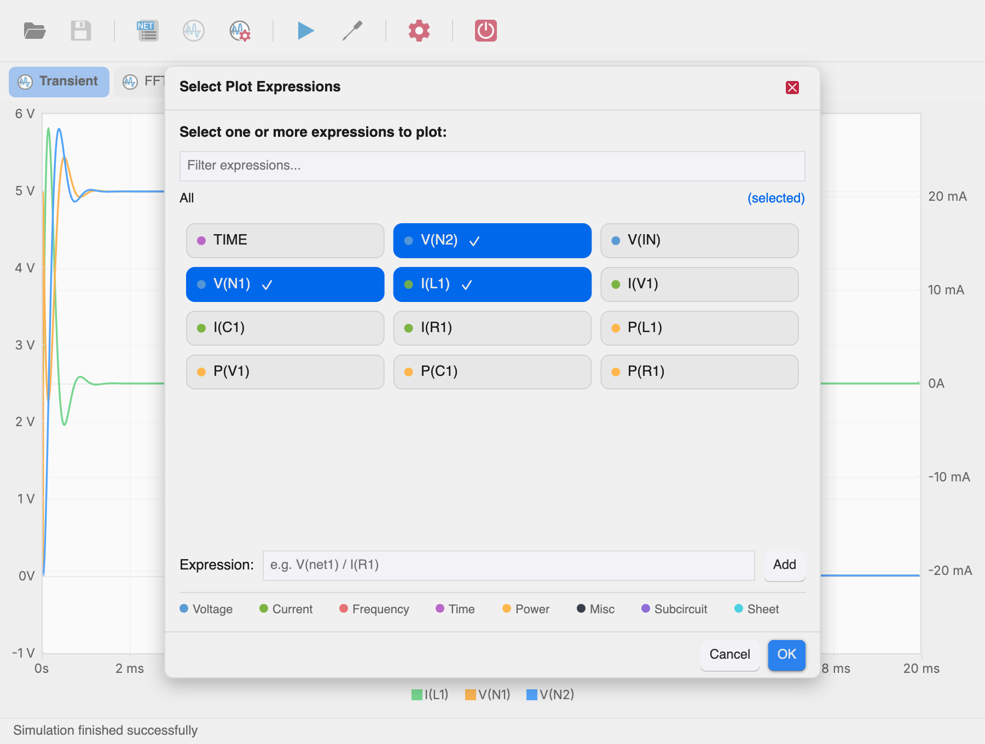Select the P(C1) expression
Screen dimensions: 985x744
point(493,371)
